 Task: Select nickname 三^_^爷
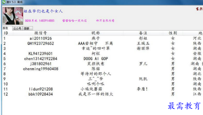(96, 79)
